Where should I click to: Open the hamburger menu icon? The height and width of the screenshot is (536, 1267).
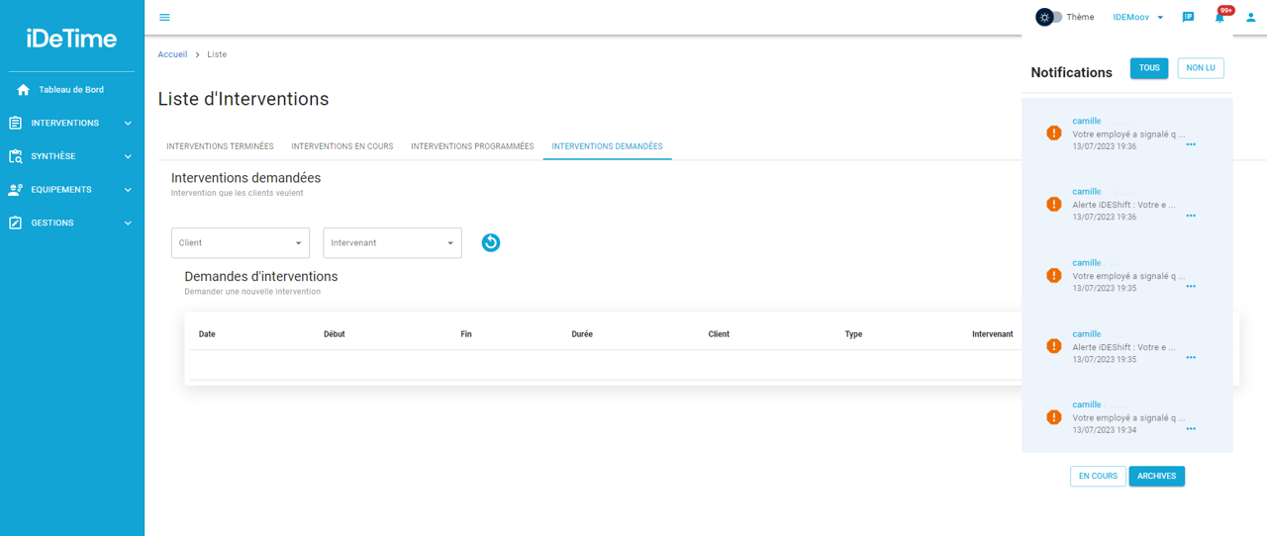click(164, 17)
